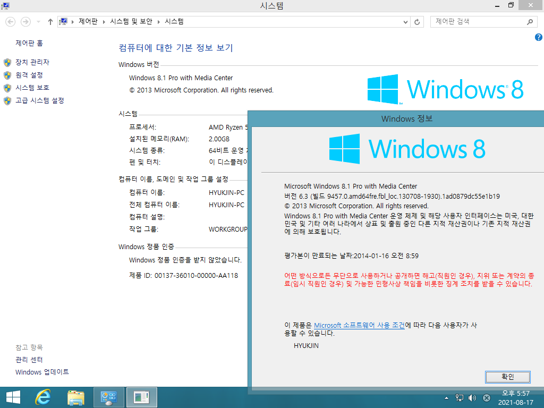
Task: Open the Start button on taskbar
Action: (13, 397)
